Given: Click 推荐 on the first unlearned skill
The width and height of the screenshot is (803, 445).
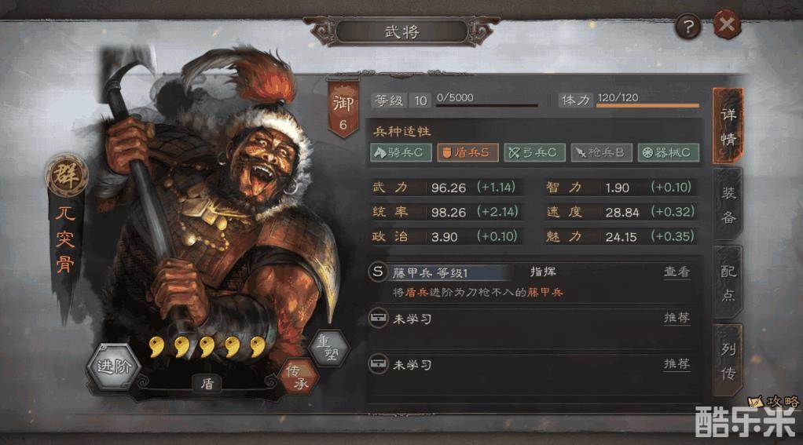Looking at the screenshot, I should (x=676, y=318).
